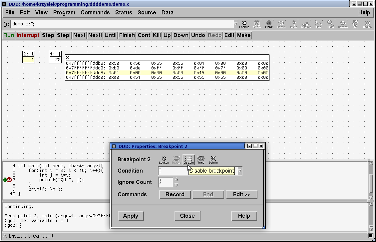
Task: Open the Condition field dropdown arrow
Action: (240, 171)
